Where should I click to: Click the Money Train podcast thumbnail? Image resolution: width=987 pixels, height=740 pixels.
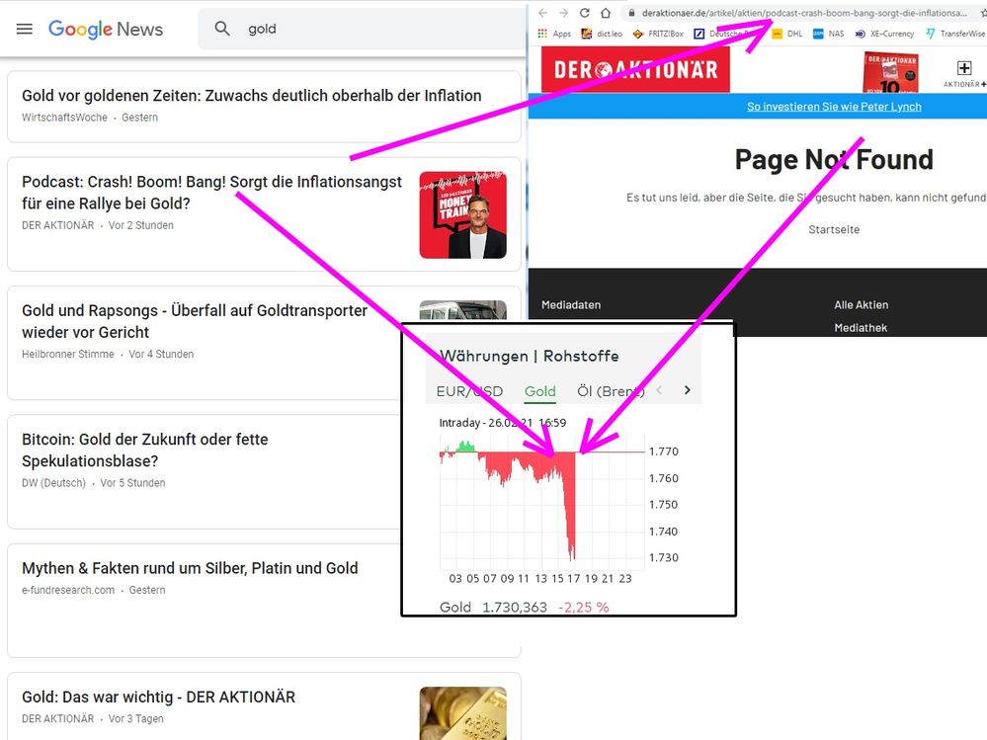click(x=462, y=214)
